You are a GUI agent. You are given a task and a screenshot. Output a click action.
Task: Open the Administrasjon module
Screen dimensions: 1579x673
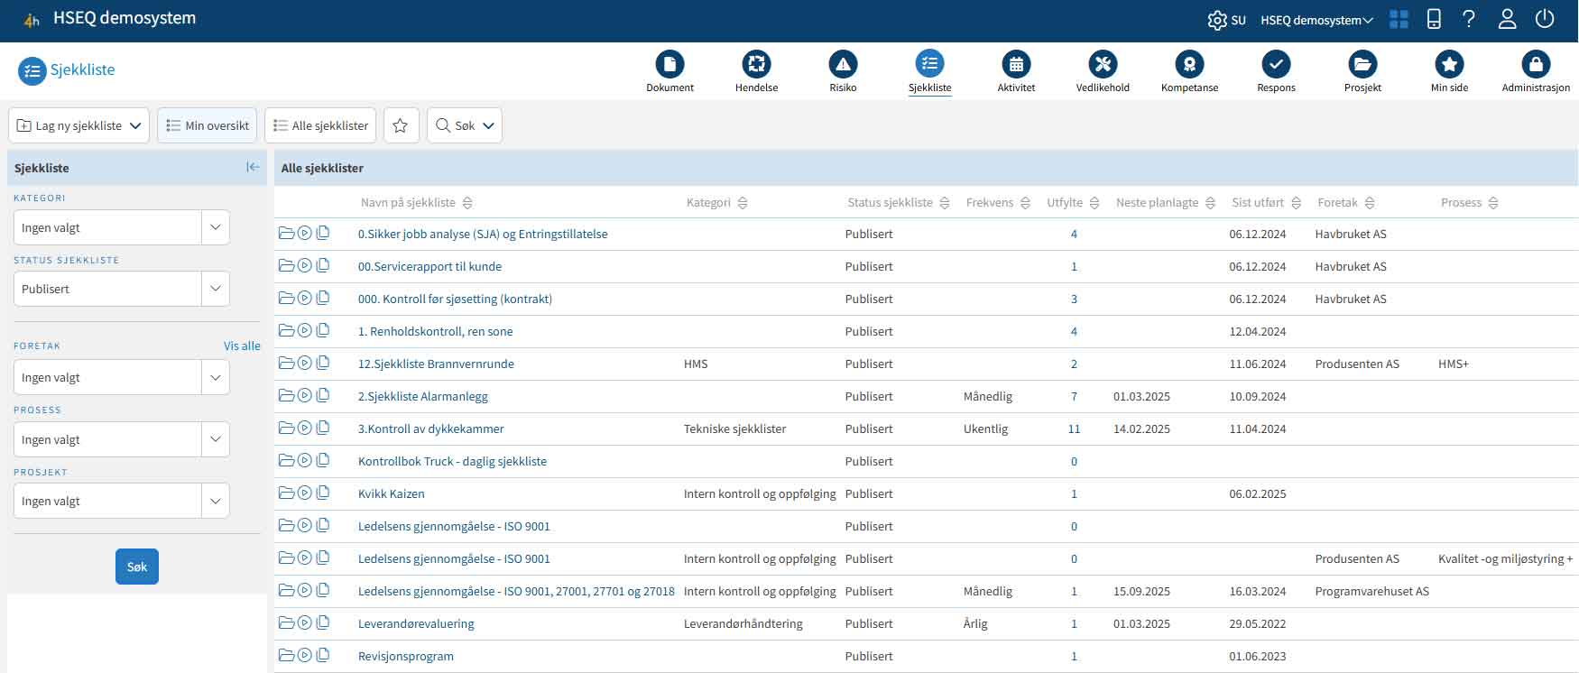click(1536, 71)
